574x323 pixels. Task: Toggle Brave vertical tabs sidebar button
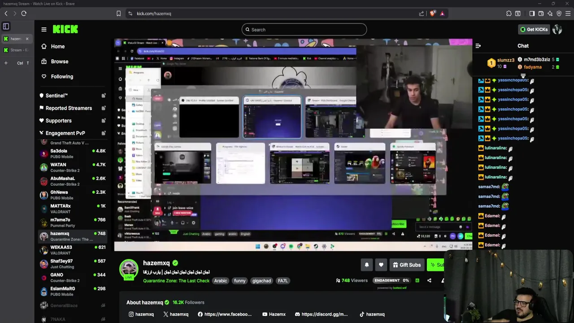(6, 26)
